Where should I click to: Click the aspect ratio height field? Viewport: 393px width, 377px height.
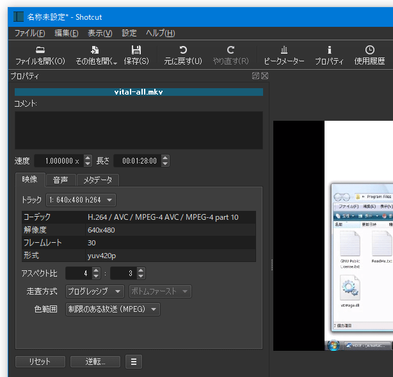124,273
